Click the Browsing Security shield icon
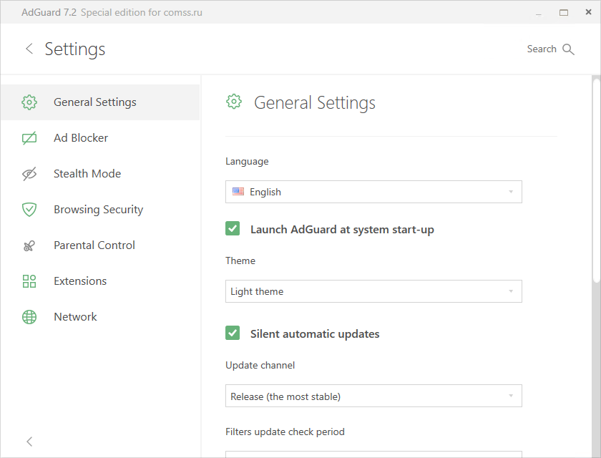 click(29, 210)
